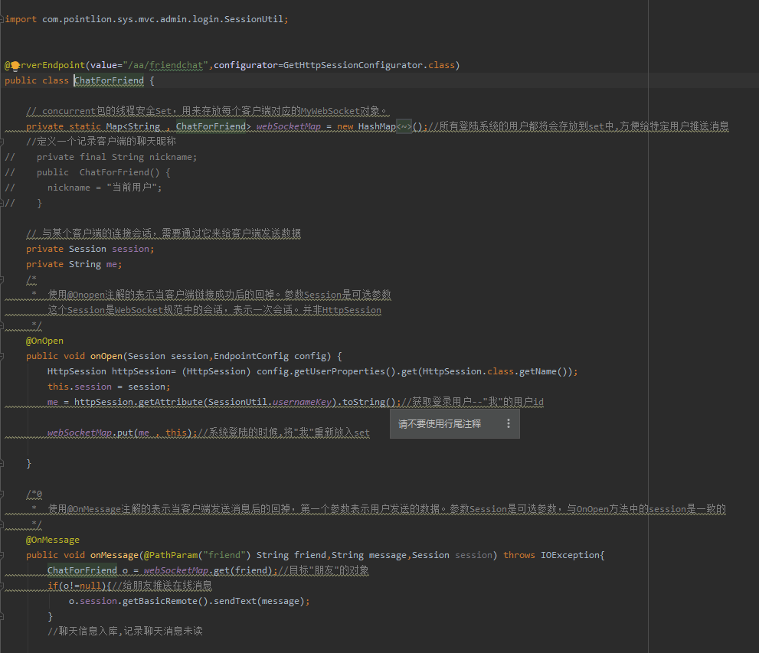The height and width of the screenshot is (653, 759).
Task: Click the inspection tooltip about end-of-line comments
Action: coord(440,423)
